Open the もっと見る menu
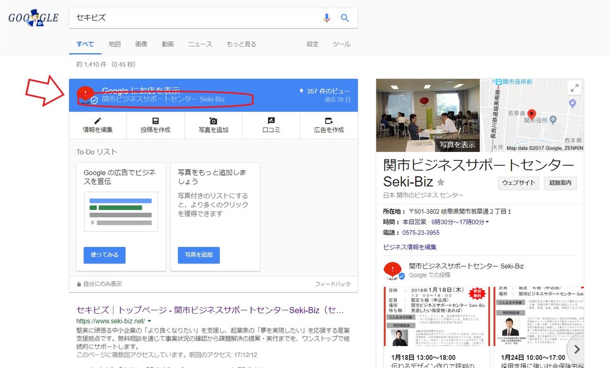Screen dimensions: 611x368 point(242,44)
